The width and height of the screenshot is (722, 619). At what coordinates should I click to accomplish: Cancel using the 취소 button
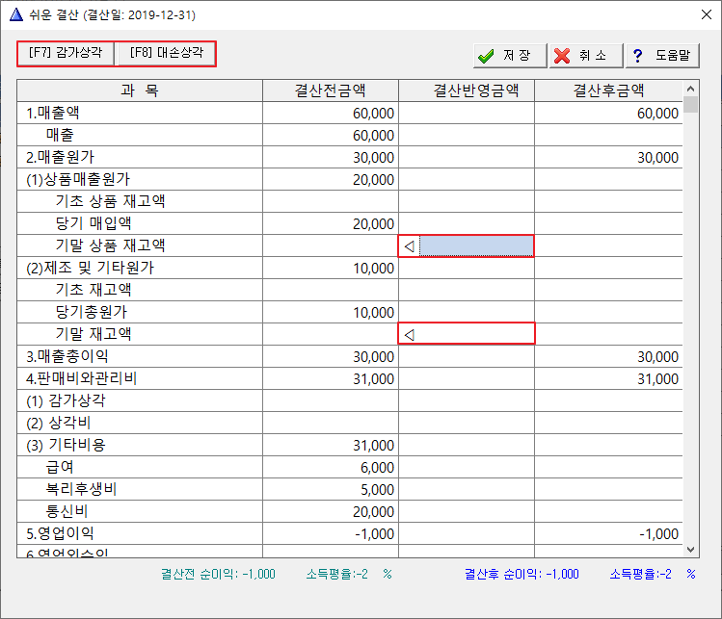pyautogui.click(x=586, y=56)
